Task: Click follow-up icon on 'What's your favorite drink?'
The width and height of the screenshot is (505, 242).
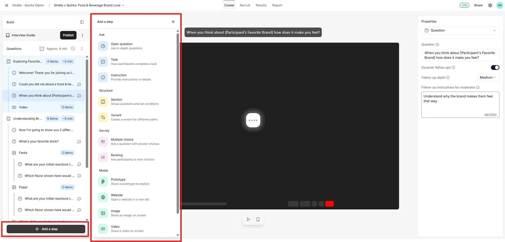Action: [79, 141]
